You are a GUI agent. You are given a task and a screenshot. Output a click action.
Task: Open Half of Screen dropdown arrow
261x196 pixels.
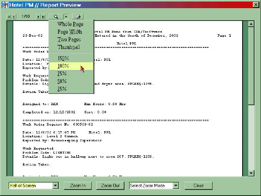[x=56, y=186]
